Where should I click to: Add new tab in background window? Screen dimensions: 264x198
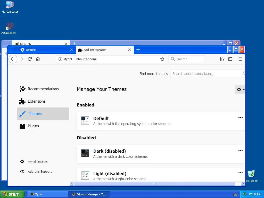click(x=75, y=44)
